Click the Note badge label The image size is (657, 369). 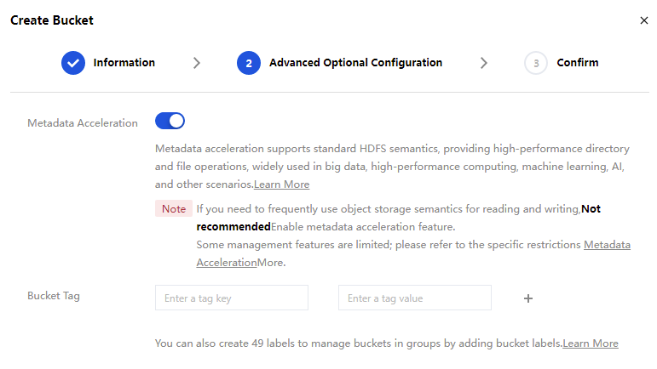[x=174, y=209]
